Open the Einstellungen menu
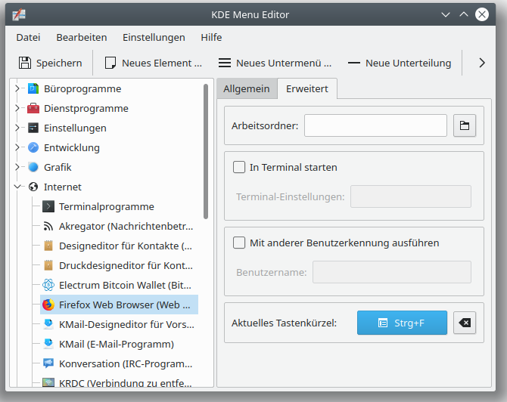Viewport: 507px width, 402px height. [x=154, y=37]
